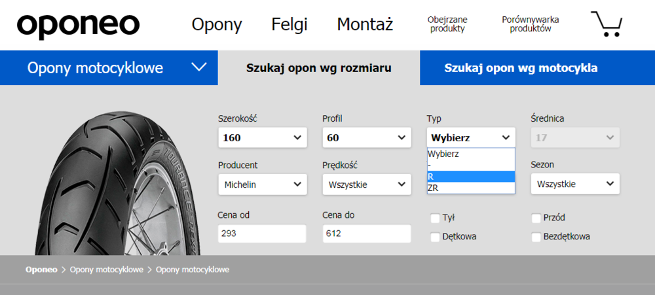Open the shopping cart icon
The height and width of the screenshot is (295, 655).
pos(607,24)
